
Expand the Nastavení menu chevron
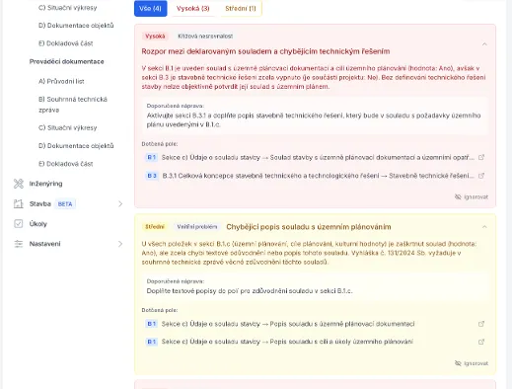120,244
